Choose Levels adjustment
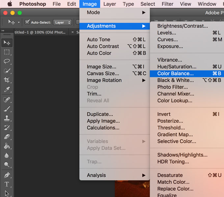Viewport: 224px width, 197px height. click(187, 33)
